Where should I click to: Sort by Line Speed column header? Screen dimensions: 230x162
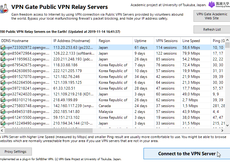tap(196, 40)
